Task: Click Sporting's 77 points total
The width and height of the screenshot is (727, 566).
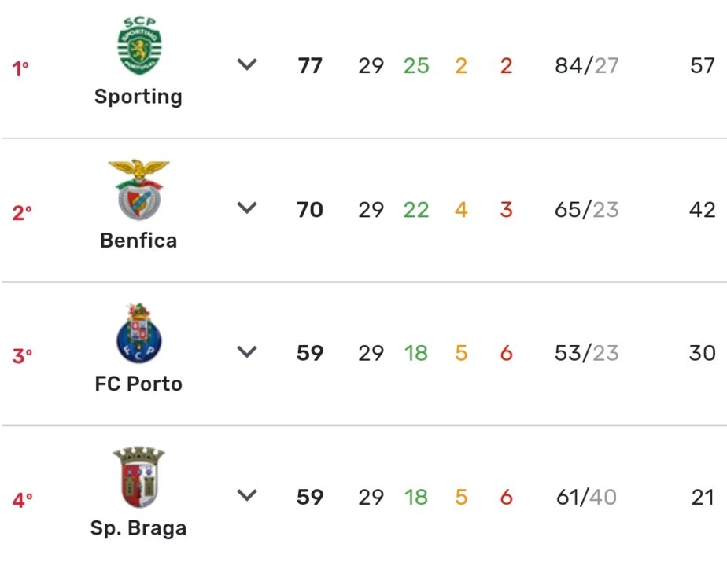Action: [x=310, y=66]
